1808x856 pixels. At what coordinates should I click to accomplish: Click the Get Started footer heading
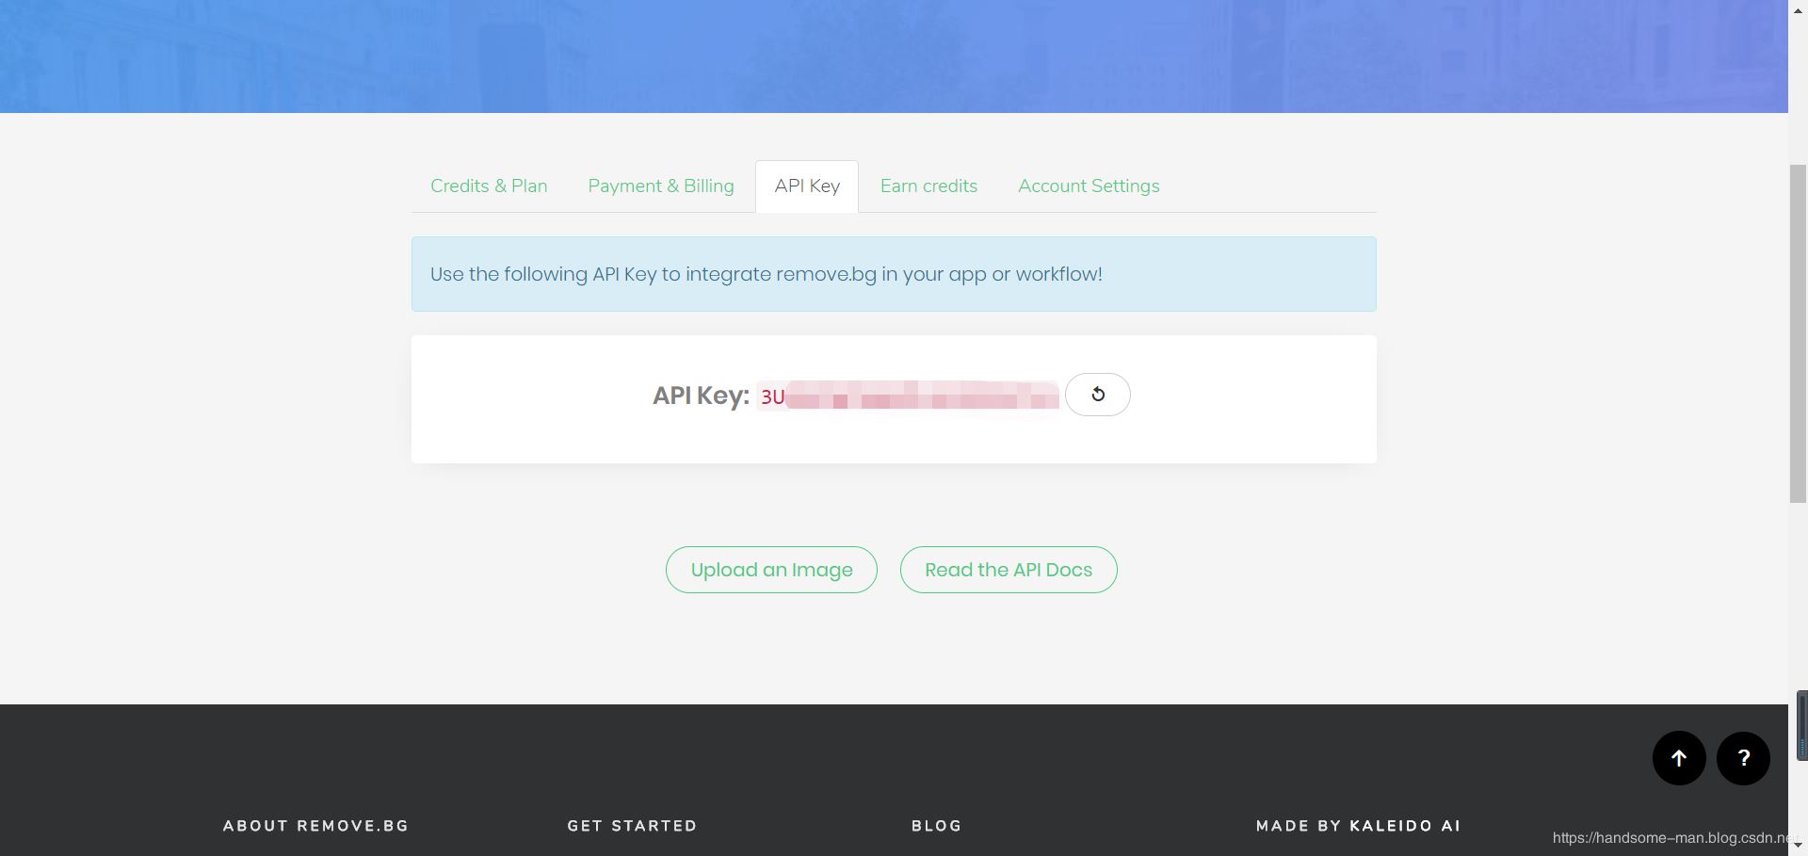pyautogui.click(x=632, y=826)
